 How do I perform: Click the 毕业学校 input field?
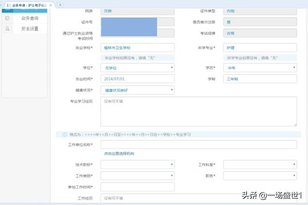[137, 47]
